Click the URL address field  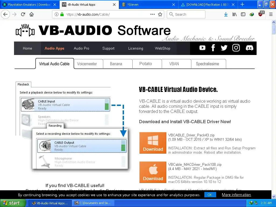click(x=107, y=14)
